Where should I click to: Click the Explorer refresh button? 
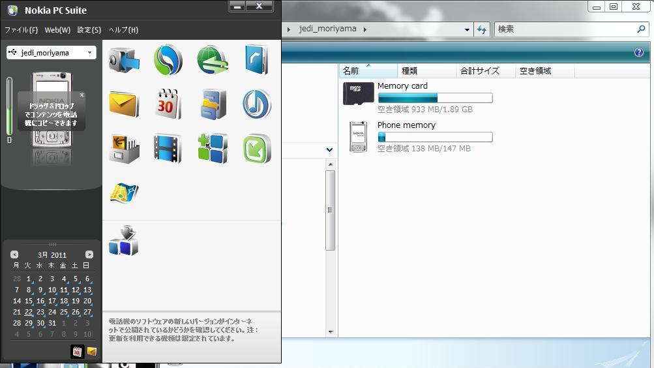[482, 29]
